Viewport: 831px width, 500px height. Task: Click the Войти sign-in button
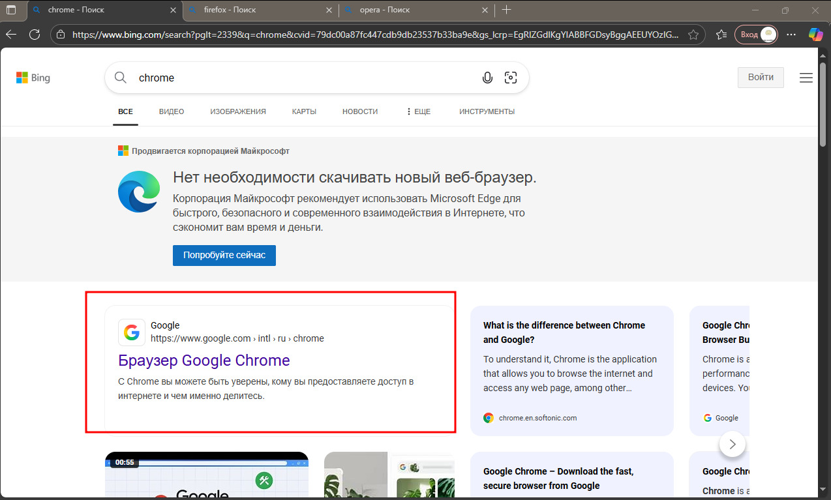[x=761, y=77]
